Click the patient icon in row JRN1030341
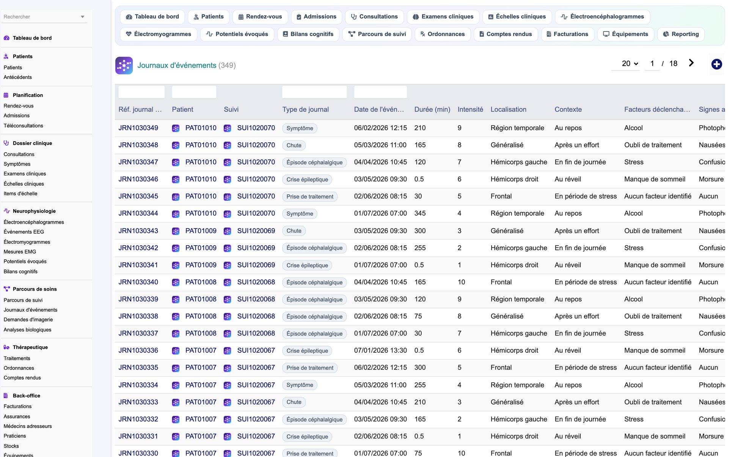738x457 pixels. [x=176, y=265]
